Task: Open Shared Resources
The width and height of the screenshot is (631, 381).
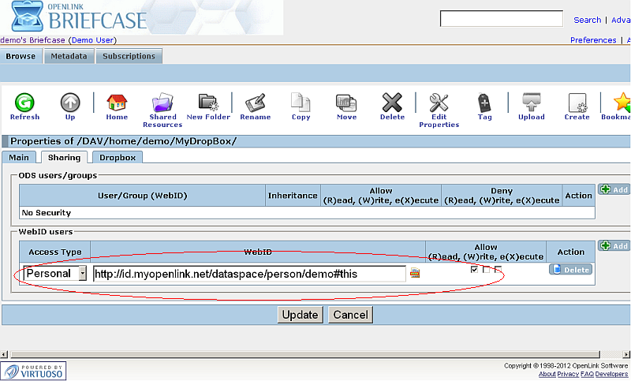Action: point(162,109)
